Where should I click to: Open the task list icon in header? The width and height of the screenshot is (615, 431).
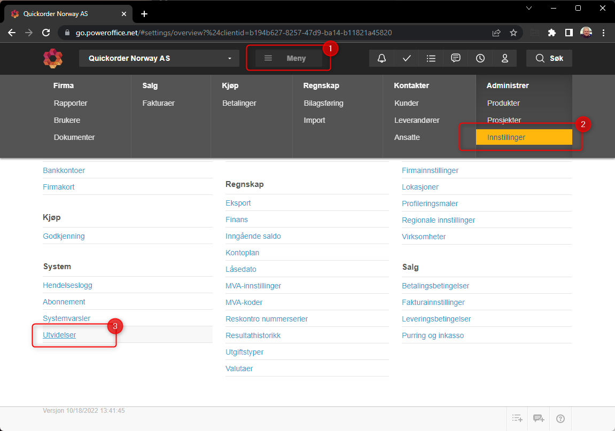pos(431,58)
